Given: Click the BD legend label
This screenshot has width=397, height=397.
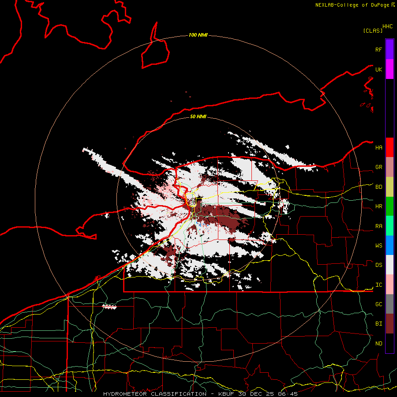Looking at the screenshot, I should (x=378, y=187).
